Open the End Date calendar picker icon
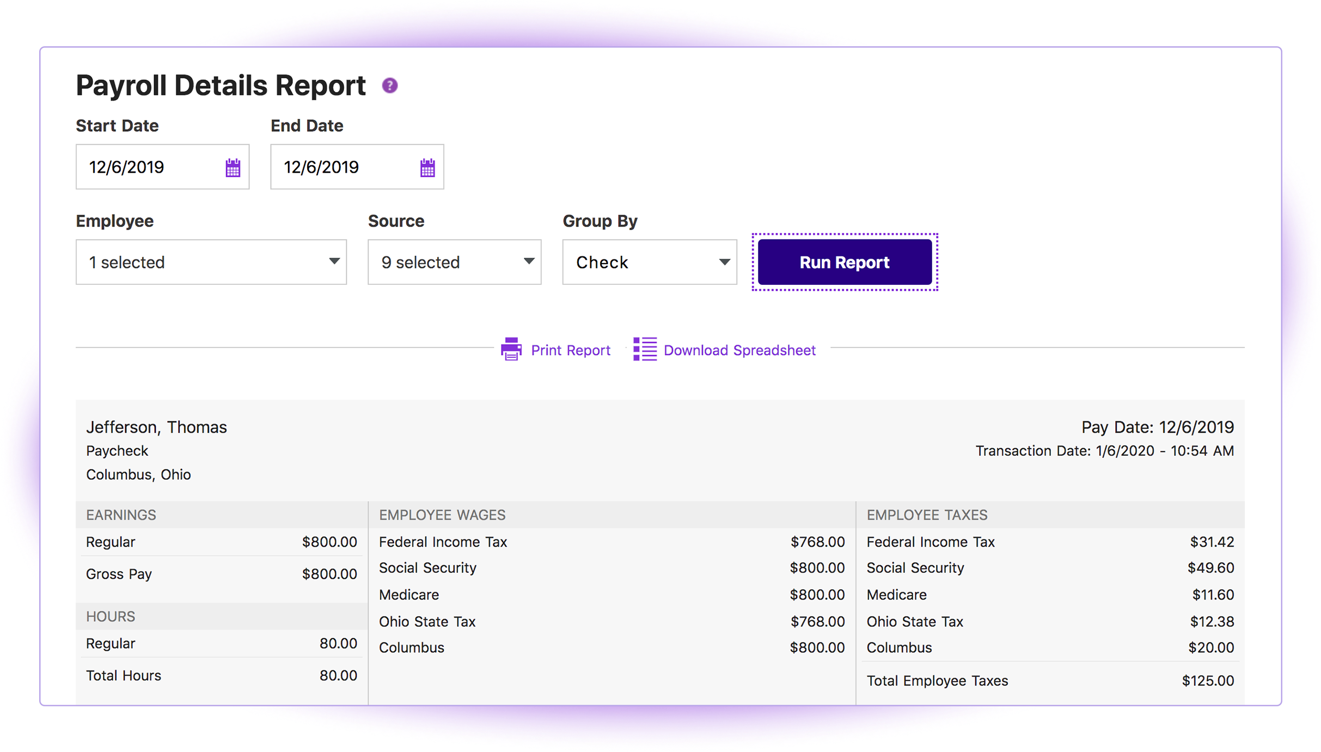1321x752 pixels. point(427,168)
